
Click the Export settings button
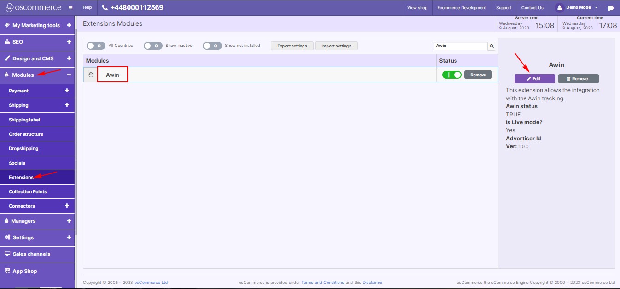pos(292,46)
